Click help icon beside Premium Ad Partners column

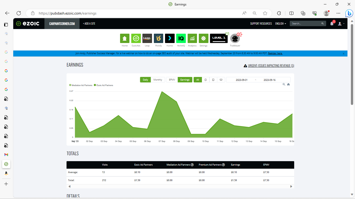click(223, 165)
